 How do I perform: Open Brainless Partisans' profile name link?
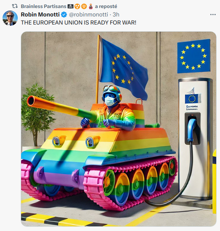click(43, 6)
